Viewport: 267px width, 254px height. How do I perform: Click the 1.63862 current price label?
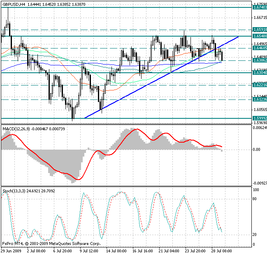point(260,60)
